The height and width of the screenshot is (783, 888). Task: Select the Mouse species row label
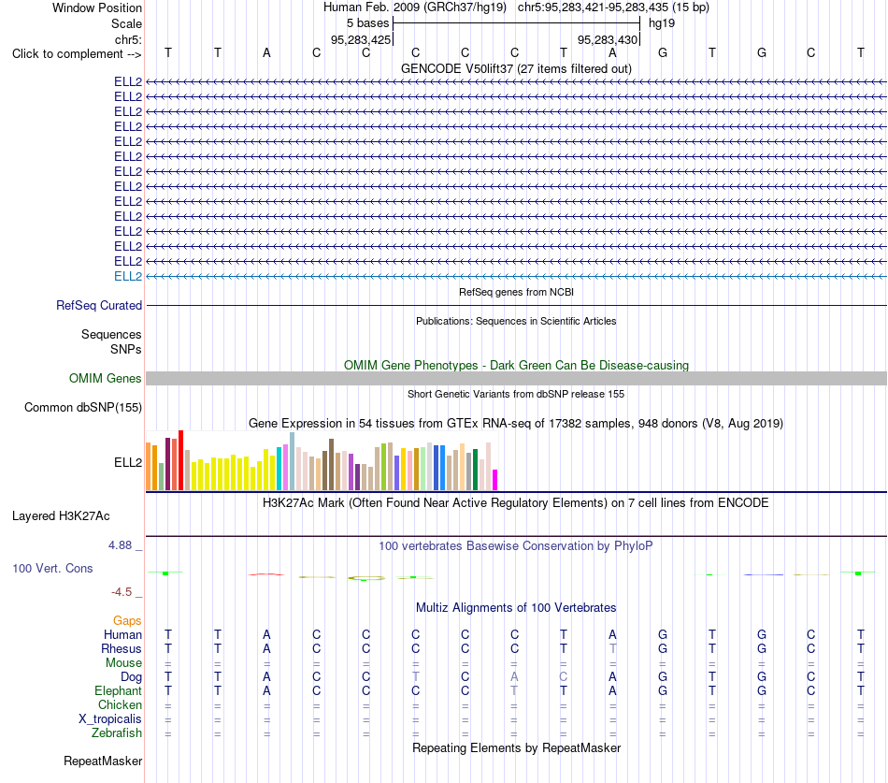(x=123, y=663)
